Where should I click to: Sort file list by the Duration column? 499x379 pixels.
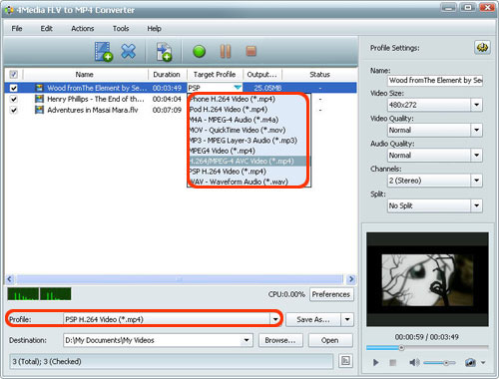[x=167, y=74]
